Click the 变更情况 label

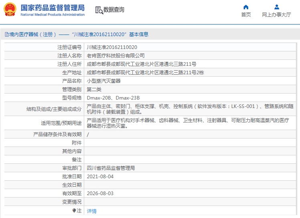(x=72, y=202)
